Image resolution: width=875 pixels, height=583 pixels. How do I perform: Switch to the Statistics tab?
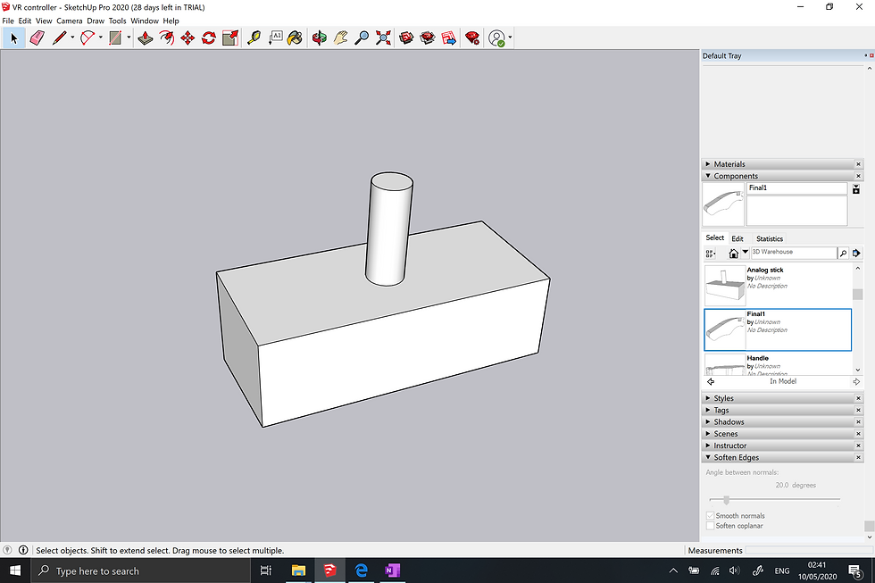770,238
